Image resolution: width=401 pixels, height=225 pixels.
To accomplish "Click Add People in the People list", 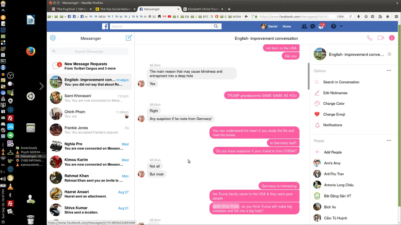I will tap(333, 152).
